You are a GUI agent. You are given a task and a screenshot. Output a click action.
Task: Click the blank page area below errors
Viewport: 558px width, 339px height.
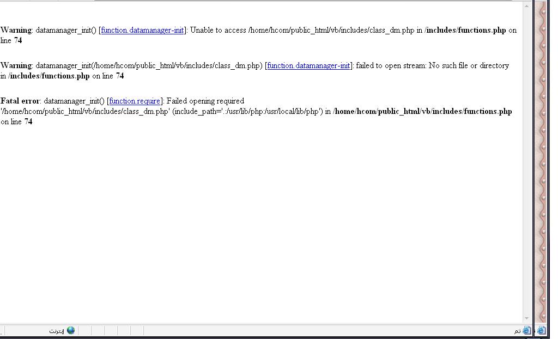262,218
